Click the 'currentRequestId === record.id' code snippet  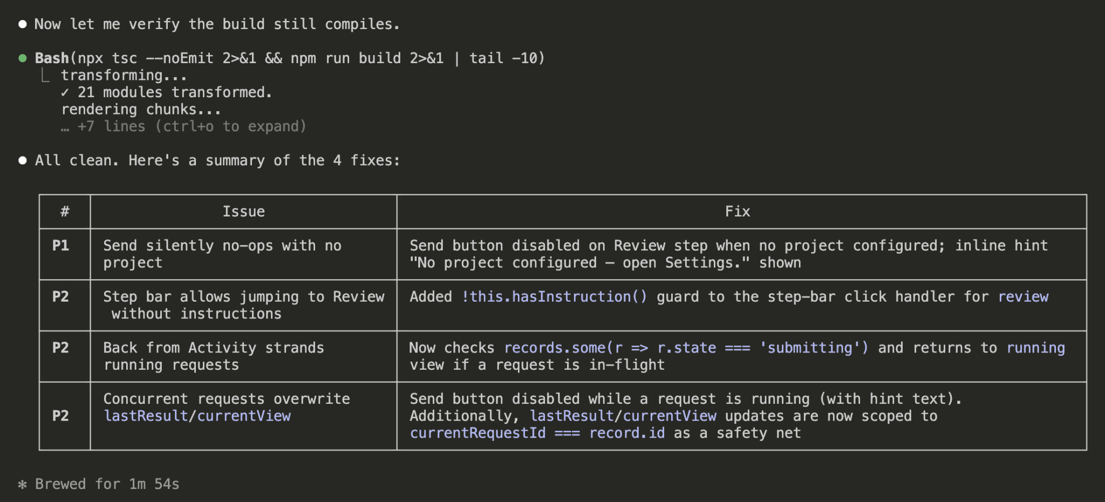[x=537, y=433]
